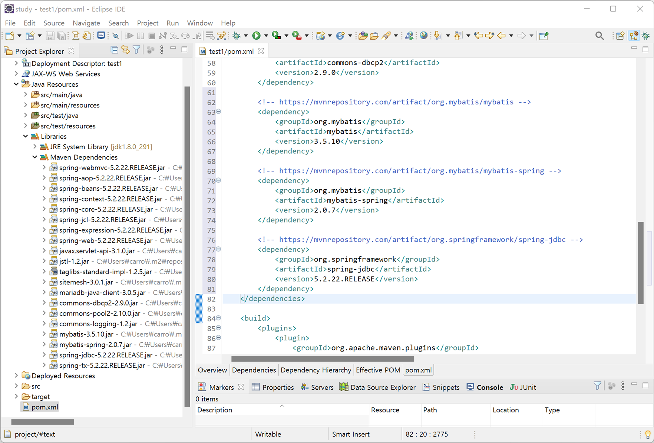This screenshot has width=654, height=443.
Task: Open the Source menu
Action: click(x=54, y=23)
